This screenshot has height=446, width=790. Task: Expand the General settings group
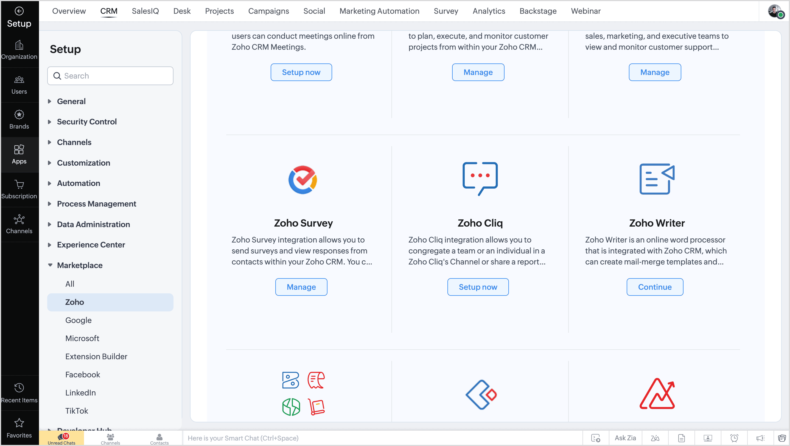click(x=71, y=101)
